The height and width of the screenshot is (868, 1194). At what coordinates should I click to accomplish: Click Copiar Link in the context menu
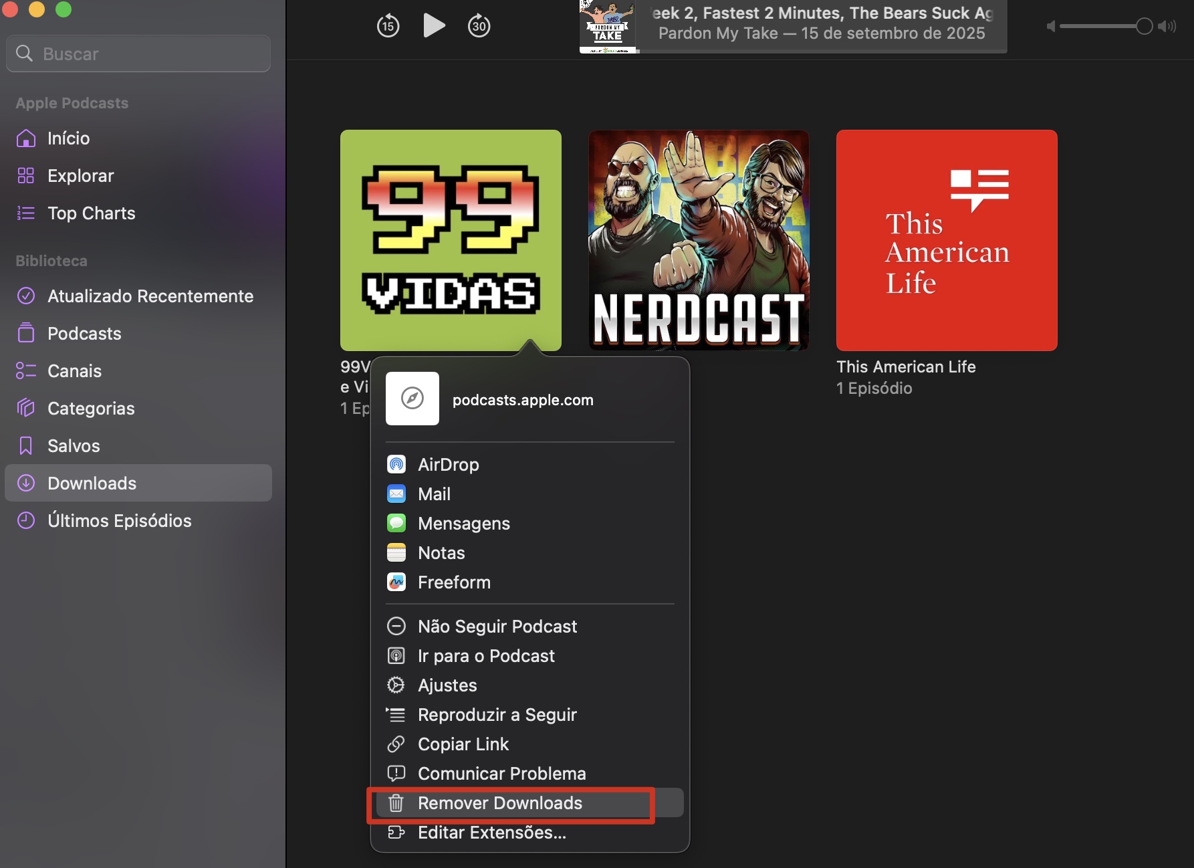(463, 744)
